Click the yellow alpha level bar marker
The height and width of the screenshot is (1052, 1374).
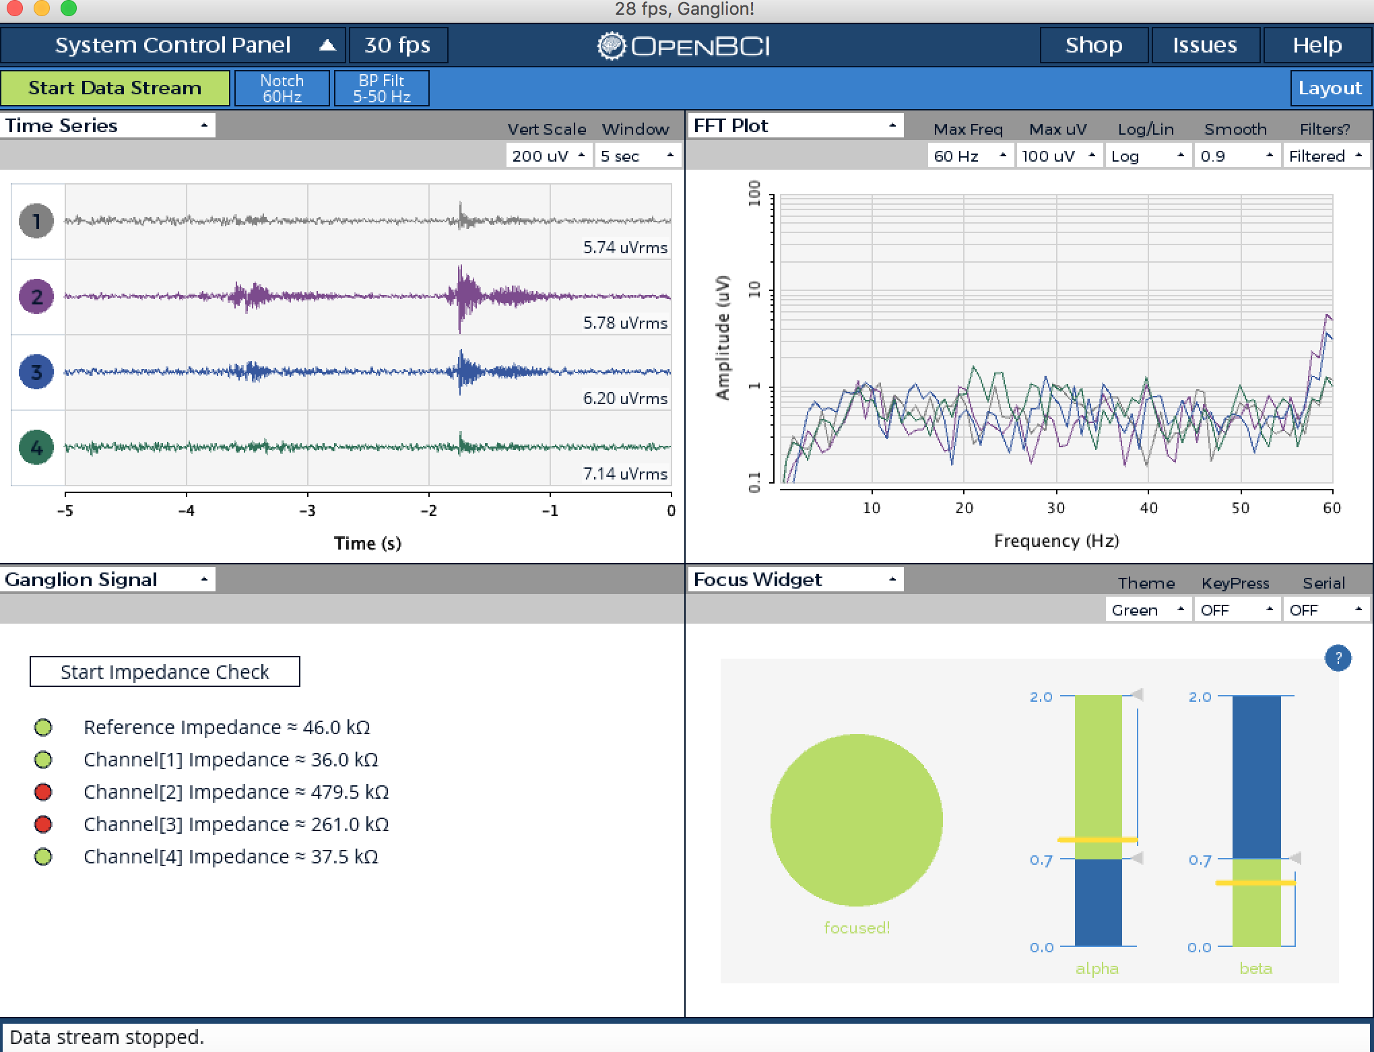(x=1098, y=840)
